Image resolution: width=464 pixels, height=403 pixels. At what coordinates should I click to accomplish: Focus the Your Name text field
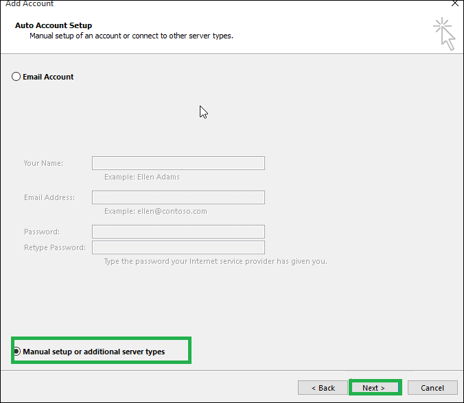tap(178, 163)
